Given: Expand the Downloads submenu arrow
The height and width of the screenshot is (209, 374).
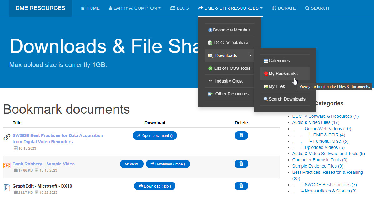Looking at the screenshot, I should [x=250, y=56].
